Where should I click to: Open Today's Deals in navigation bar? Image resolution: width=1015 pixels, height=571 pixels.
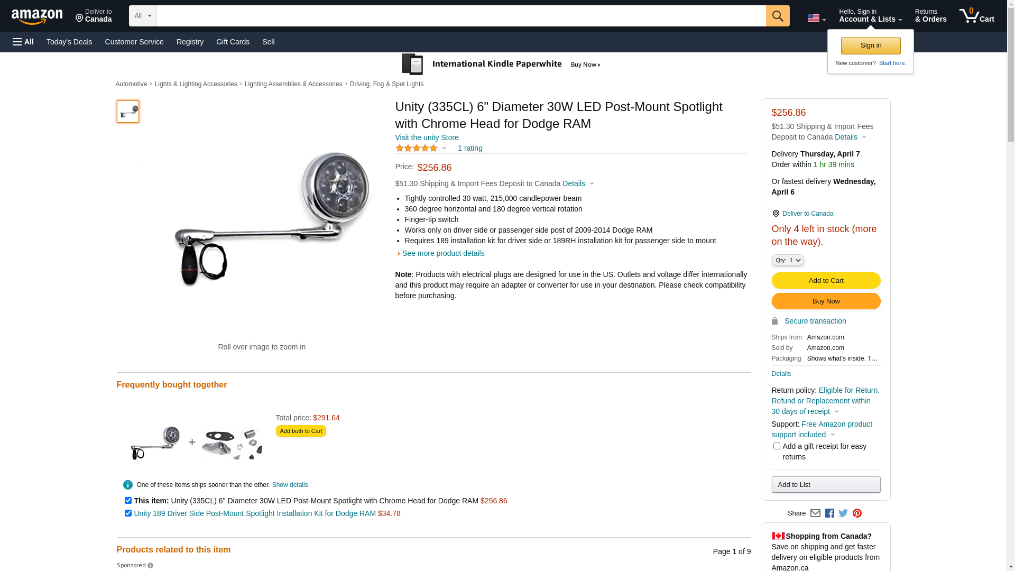pos(69,42)
